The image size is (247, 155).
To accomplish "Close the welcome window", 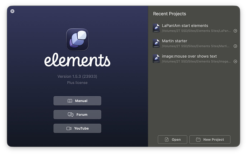I will [x=13, y=11].
